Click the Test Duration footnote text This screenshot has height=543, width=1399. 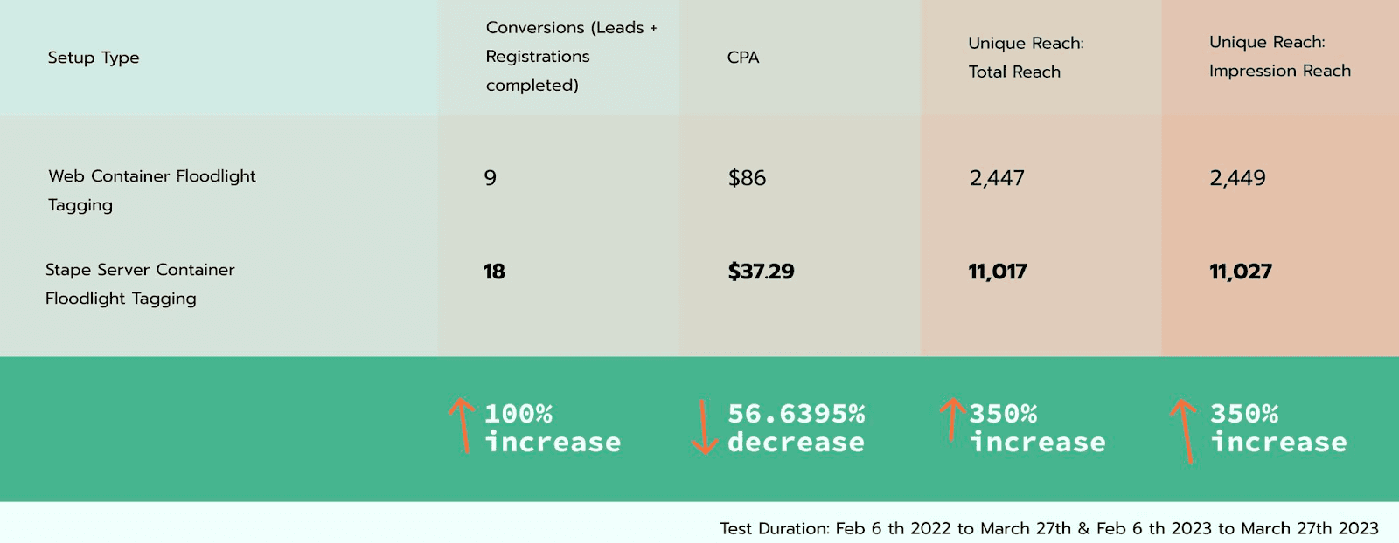click(x=1048, y=528)
